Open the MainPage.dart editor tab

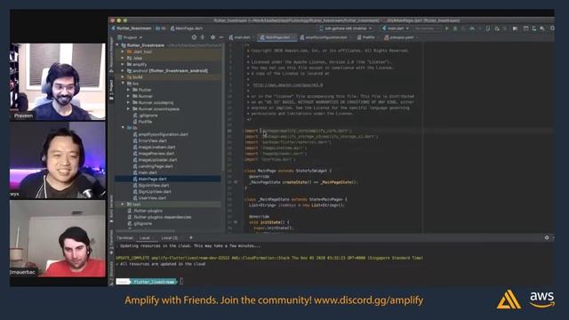277,37
